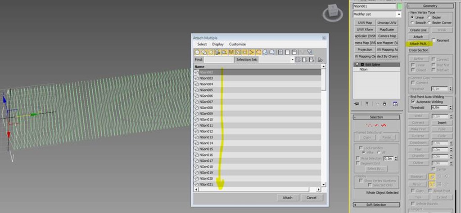The height and width of the screenshot is (213, 461).
Task: Toggle the Display Lights filter icon
Action: [x=211, y=52]
